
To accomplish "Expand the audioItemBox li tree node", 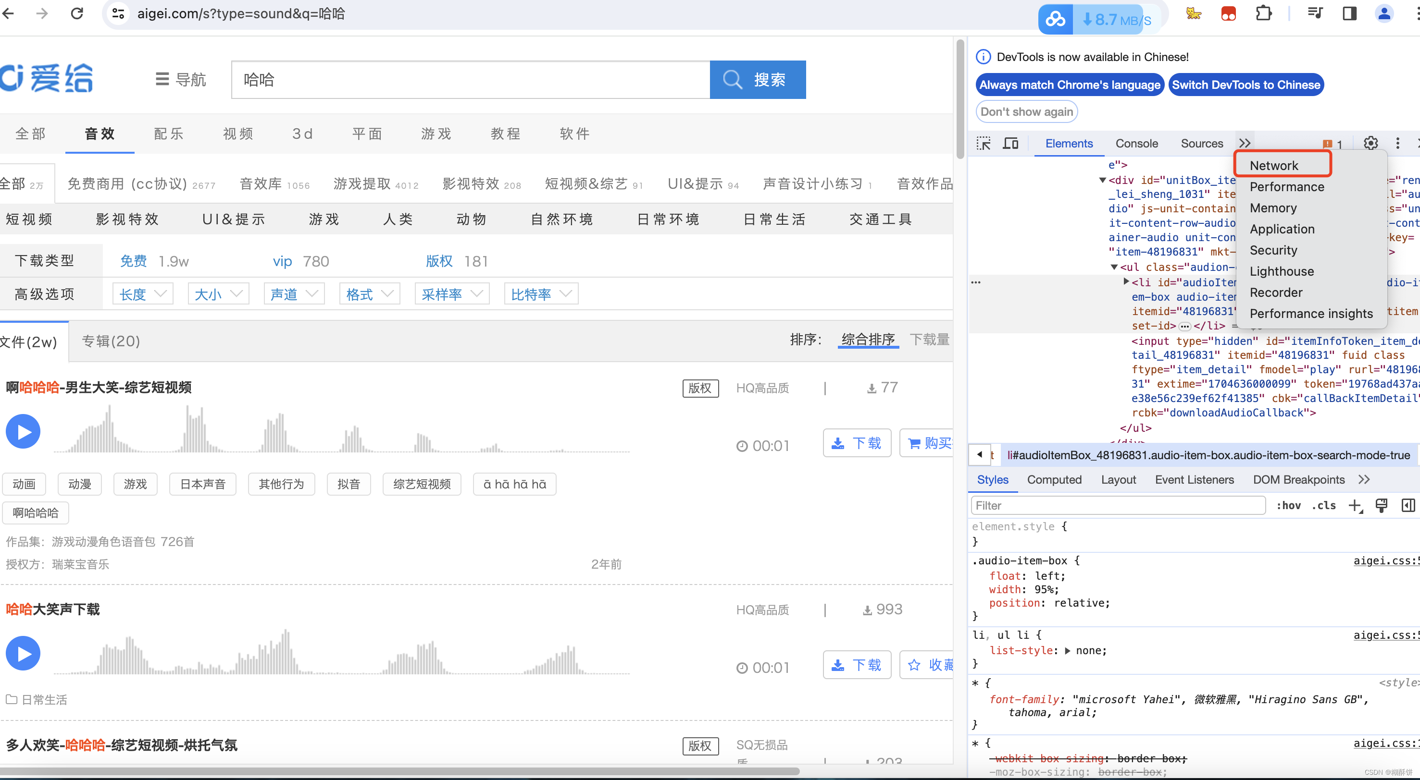I will tap(1126, 282).
